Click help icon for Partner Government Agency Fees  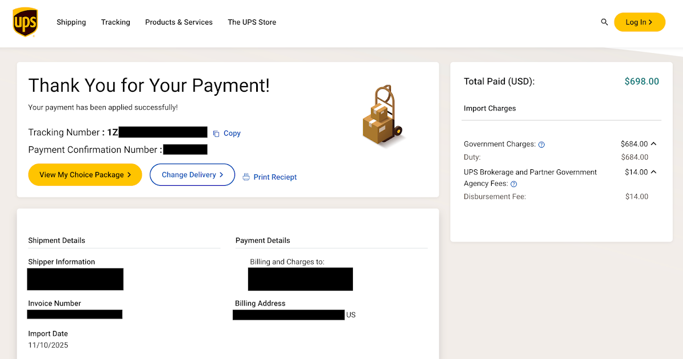[x=513, y=184]
